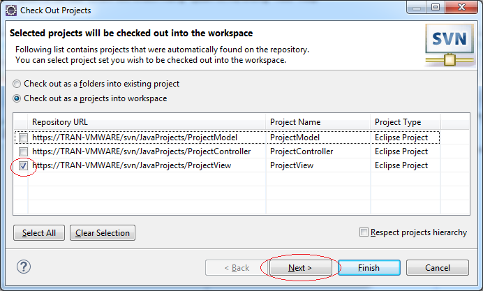Click the SVN logo banner image
483x291 pixels.
(449, 45)
